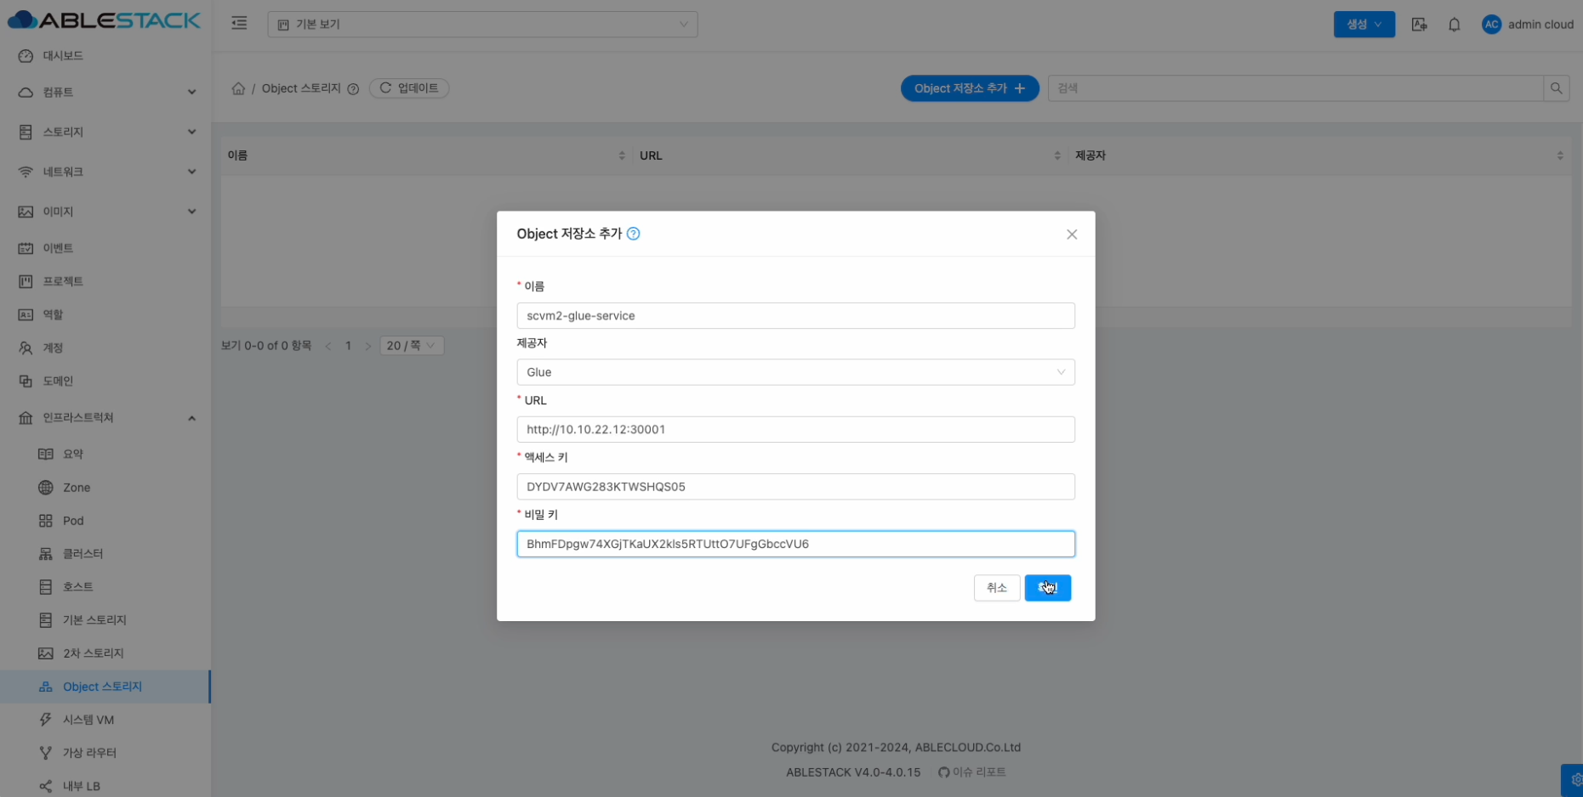Open Pod in the sidebar

[x=105, y=520]
